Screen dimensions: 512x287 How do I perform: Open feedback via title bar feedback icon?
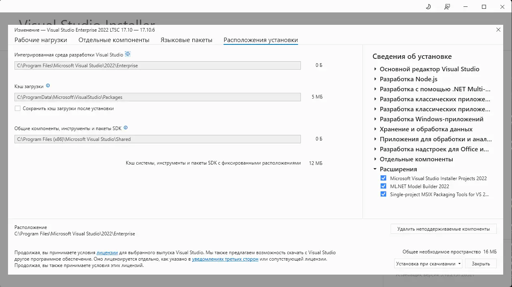pos(447,6)
